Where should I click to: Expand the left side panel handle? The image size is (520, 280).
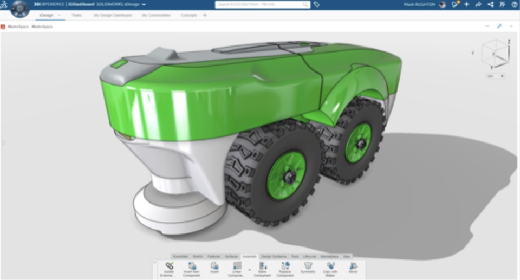3,144
